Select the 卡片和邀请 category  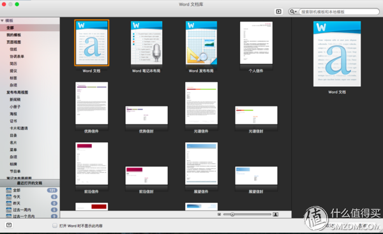(x=19, y=128)
